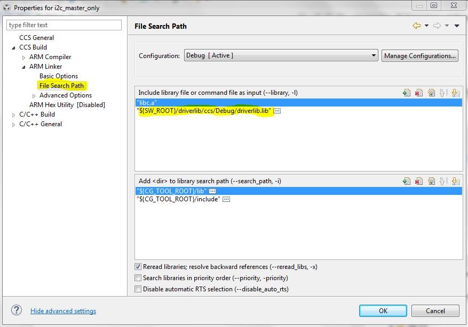468x327 pixels.
Task: Select the ARM Compiler tree item
Action: coord(50,57)
